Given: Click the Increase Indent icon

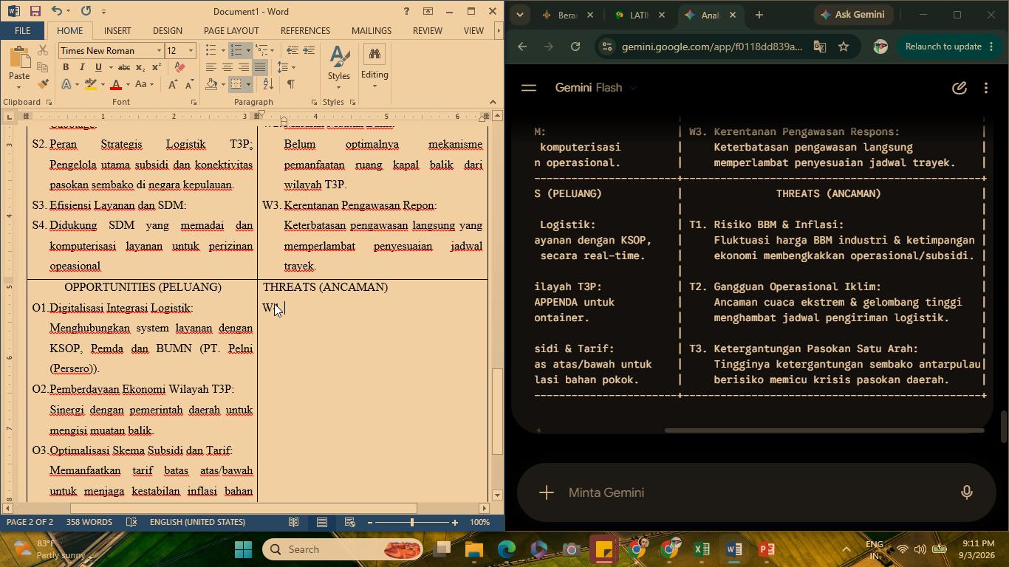Looking at the screenshot, I should [x=309, y=50].
